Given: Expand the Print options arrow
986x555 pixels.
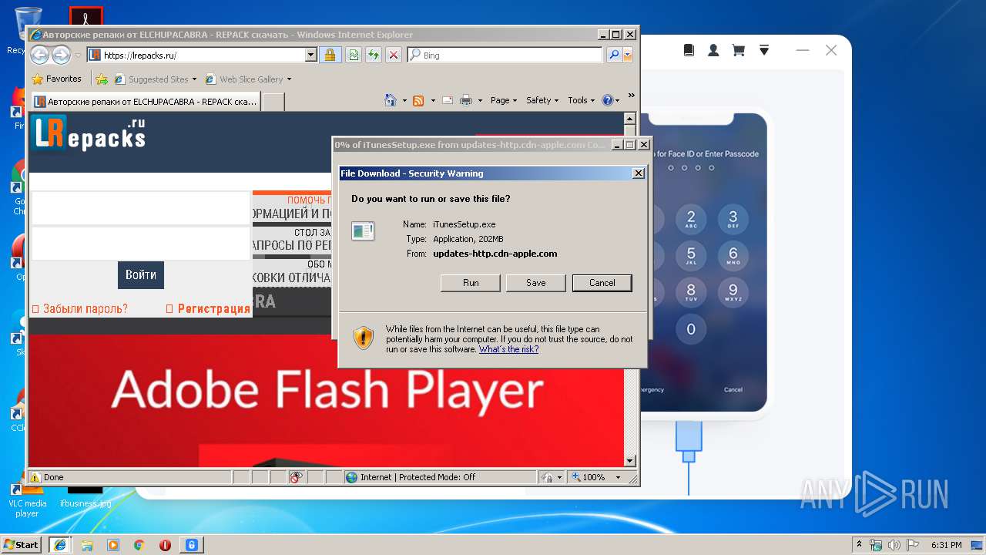Looking at the screenshot, I should 480,100.
